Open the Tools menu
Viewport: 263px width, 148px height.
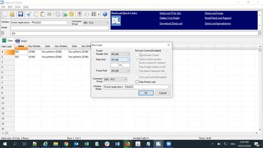point(18,7)
